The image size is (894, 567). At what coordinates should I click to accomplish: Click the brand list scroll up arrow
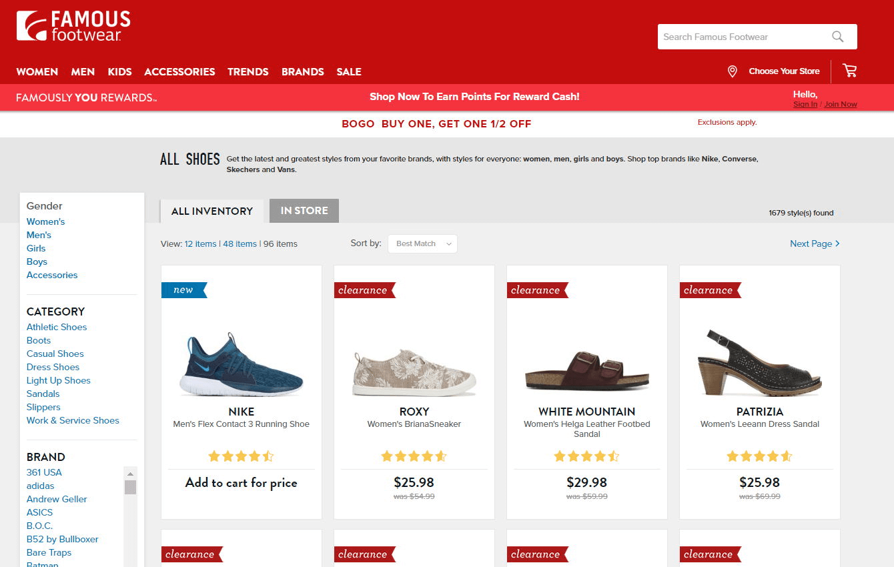(131, 473)
